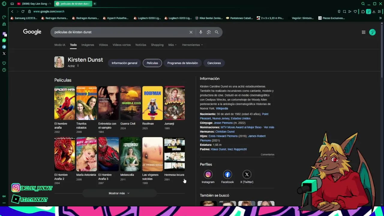384x216 pixels.
Task: Select the Programas de televisión chip
Action: pyautogui.click(x=182, y=63)
